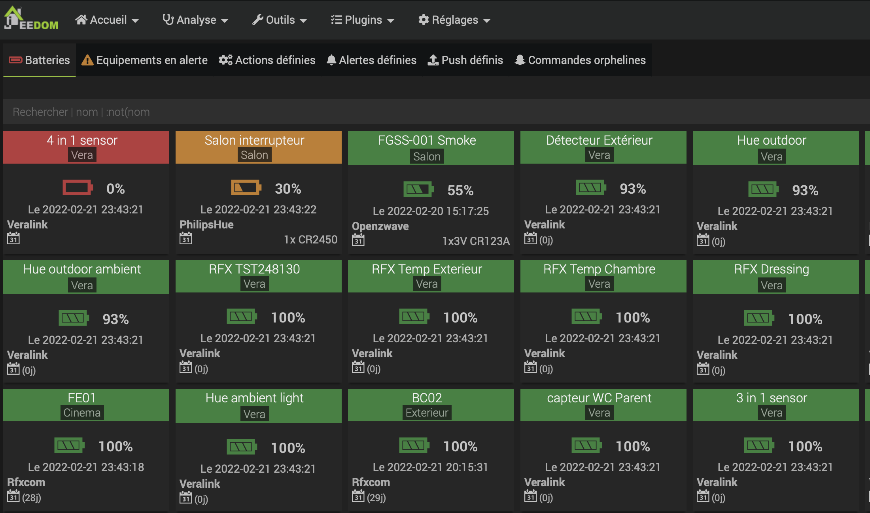Click the PhilipsHue plugin name
The width and height of the screenshot is (870, 513).
pyautogui.click(x=206, y=224)
